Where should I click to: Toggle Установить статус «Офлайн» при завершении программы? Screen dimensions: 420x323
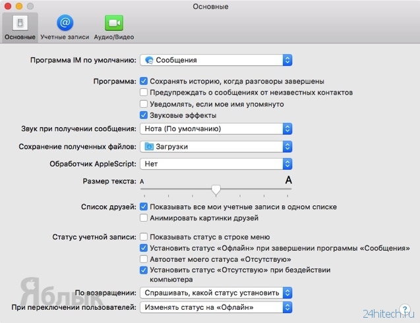(144, 248)
